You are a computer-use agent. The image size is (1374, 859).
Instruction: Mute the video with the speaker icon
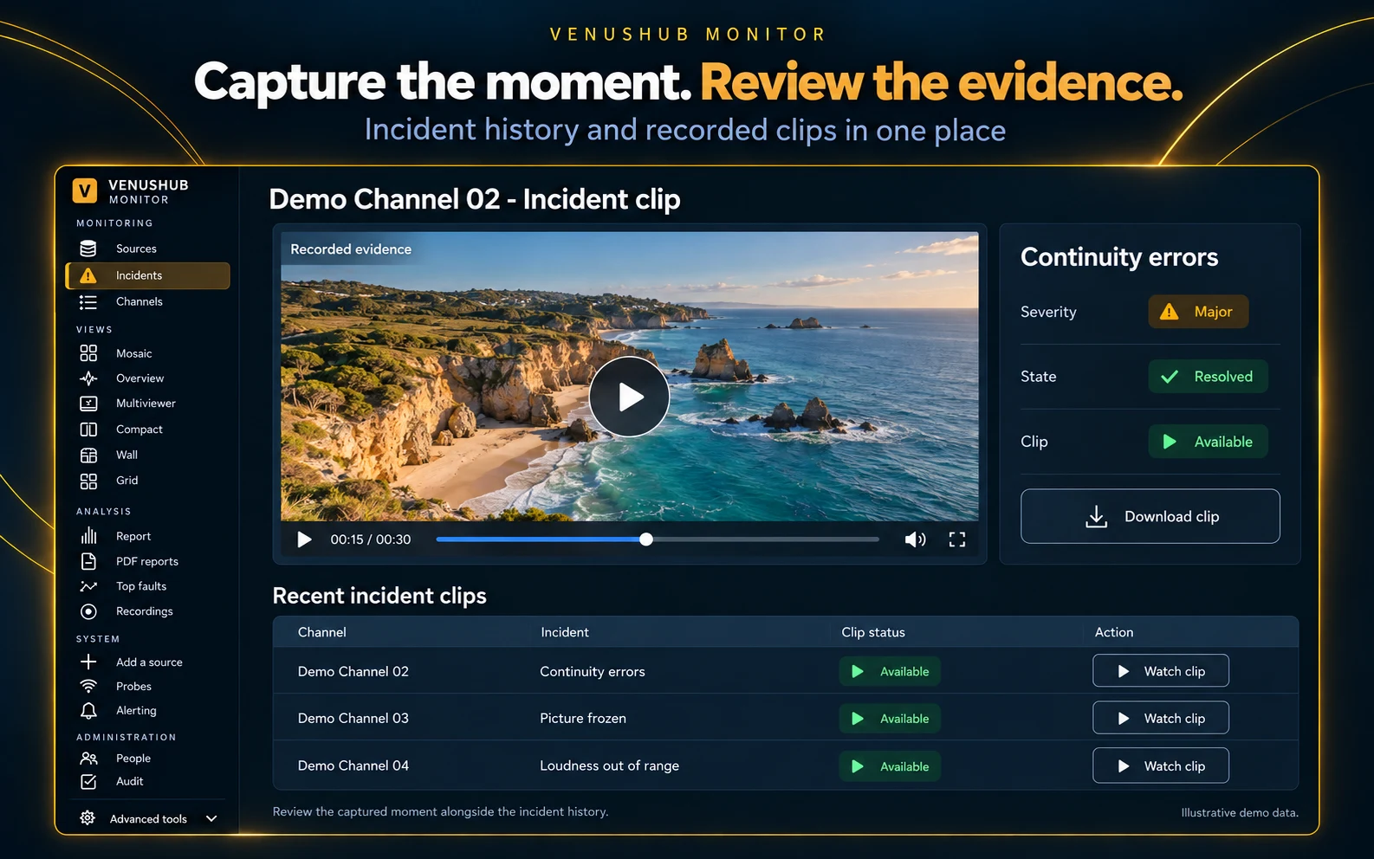point(915,539)
